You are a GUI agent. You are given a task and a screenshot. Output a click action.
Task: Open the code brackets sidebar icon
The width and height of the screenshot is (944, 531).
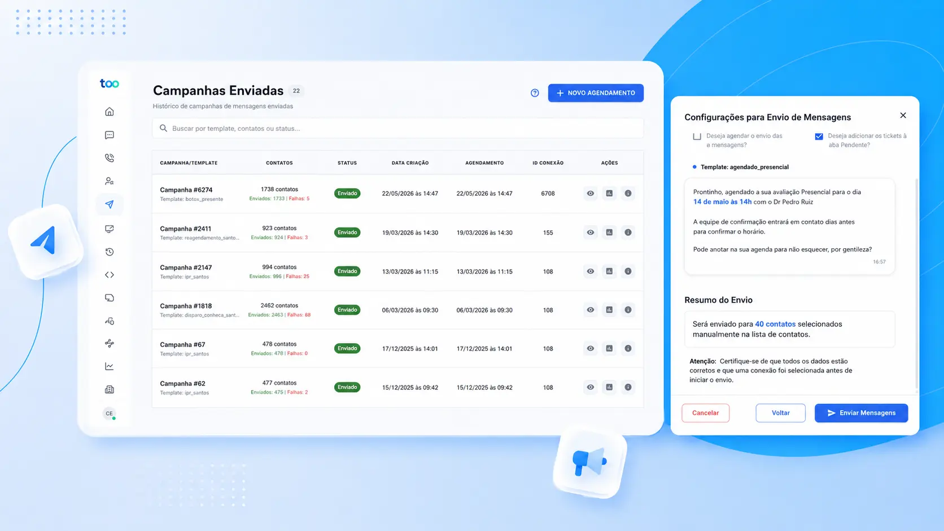tap(110, 275)
